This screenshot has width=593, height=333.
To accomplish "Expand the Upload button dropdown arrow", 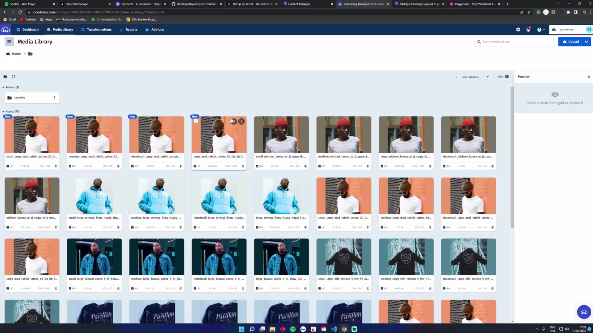I will point(586,42).
